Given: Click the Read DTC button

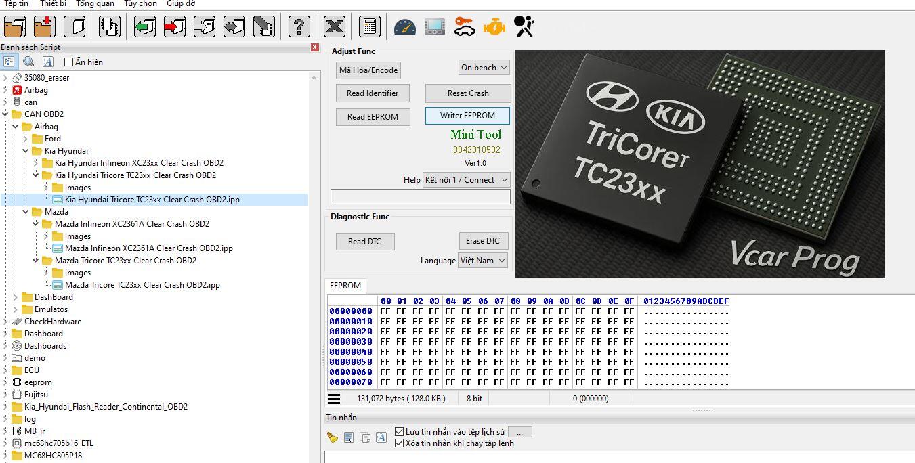Looking at the screenshot, I should pos(365,242).
